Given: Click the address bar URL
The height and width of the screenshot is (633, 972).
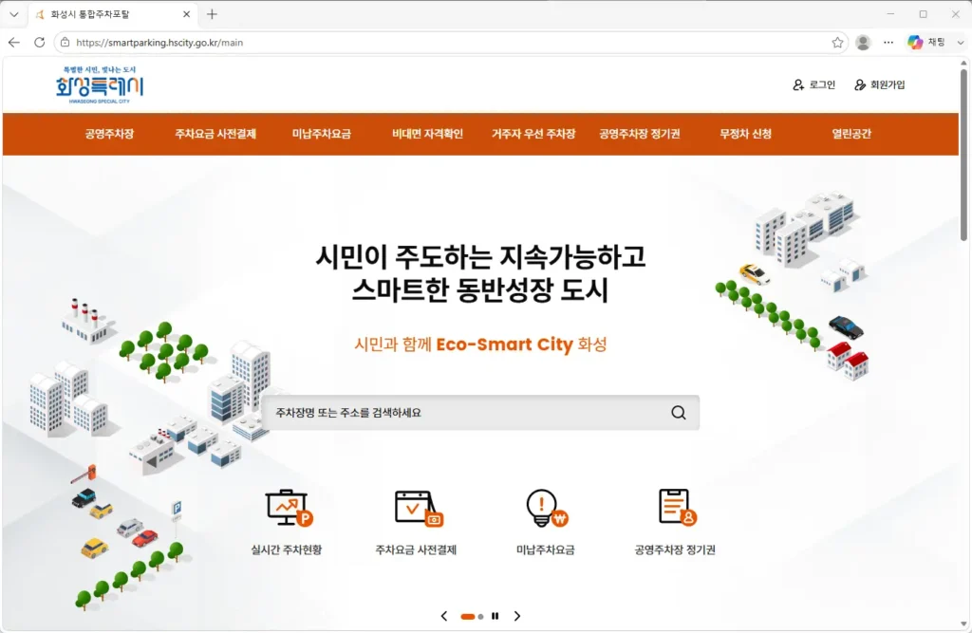Looking at the screenshot, I should click(x=159, y=42).
